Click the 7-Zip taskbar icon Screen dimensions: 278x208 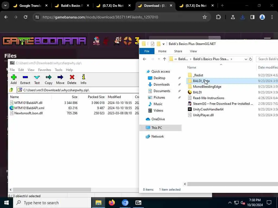[x=138, y=203]
